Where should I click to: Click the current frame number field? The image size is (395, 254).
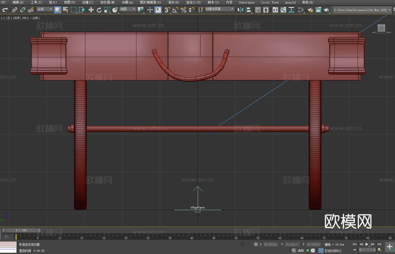[366, 250]
